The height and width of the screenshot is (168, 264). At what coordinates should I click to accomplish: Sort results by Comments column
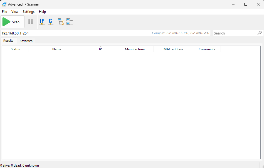pyautogui.click(x=207, y=49)
